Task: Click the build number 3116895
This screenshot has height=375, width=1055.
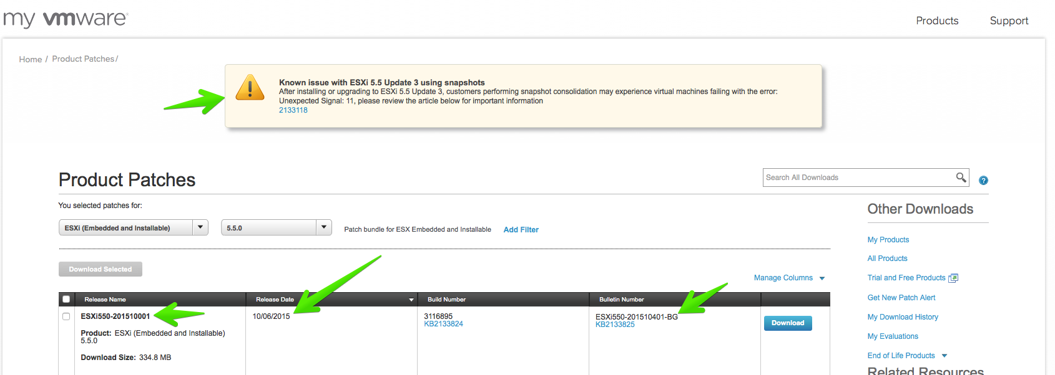Action: click(x=438, y=316)
